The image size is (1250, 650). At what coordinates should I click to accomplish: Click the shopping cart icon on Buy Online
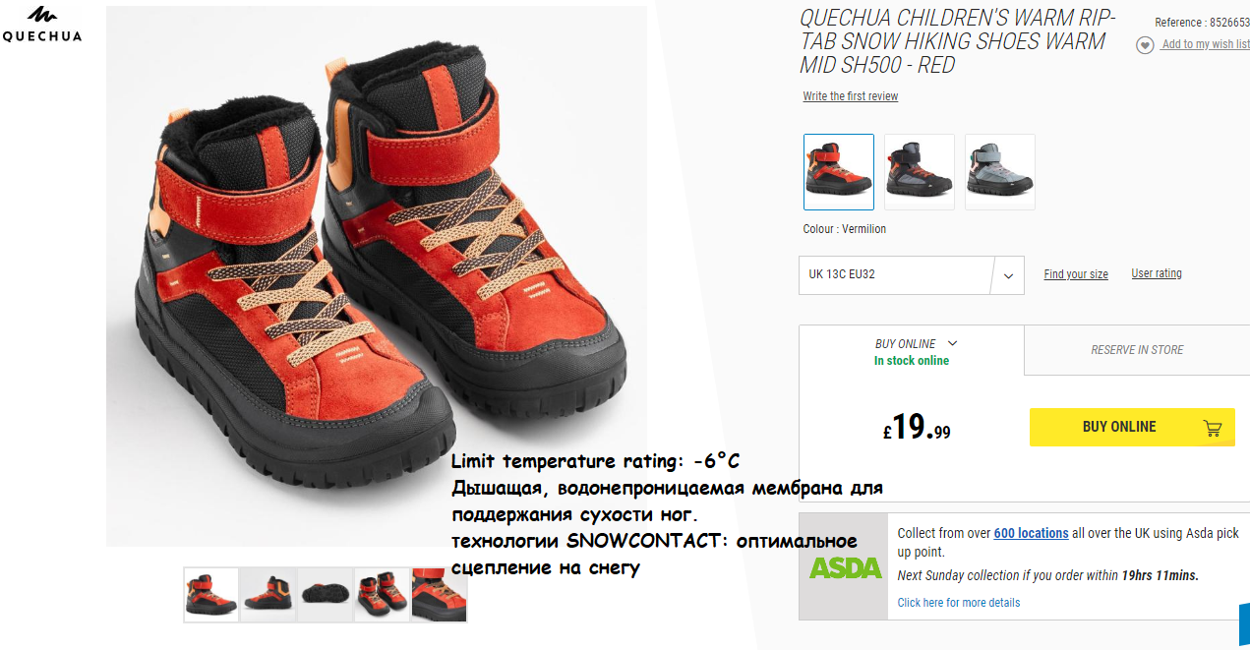point(1213,428)
